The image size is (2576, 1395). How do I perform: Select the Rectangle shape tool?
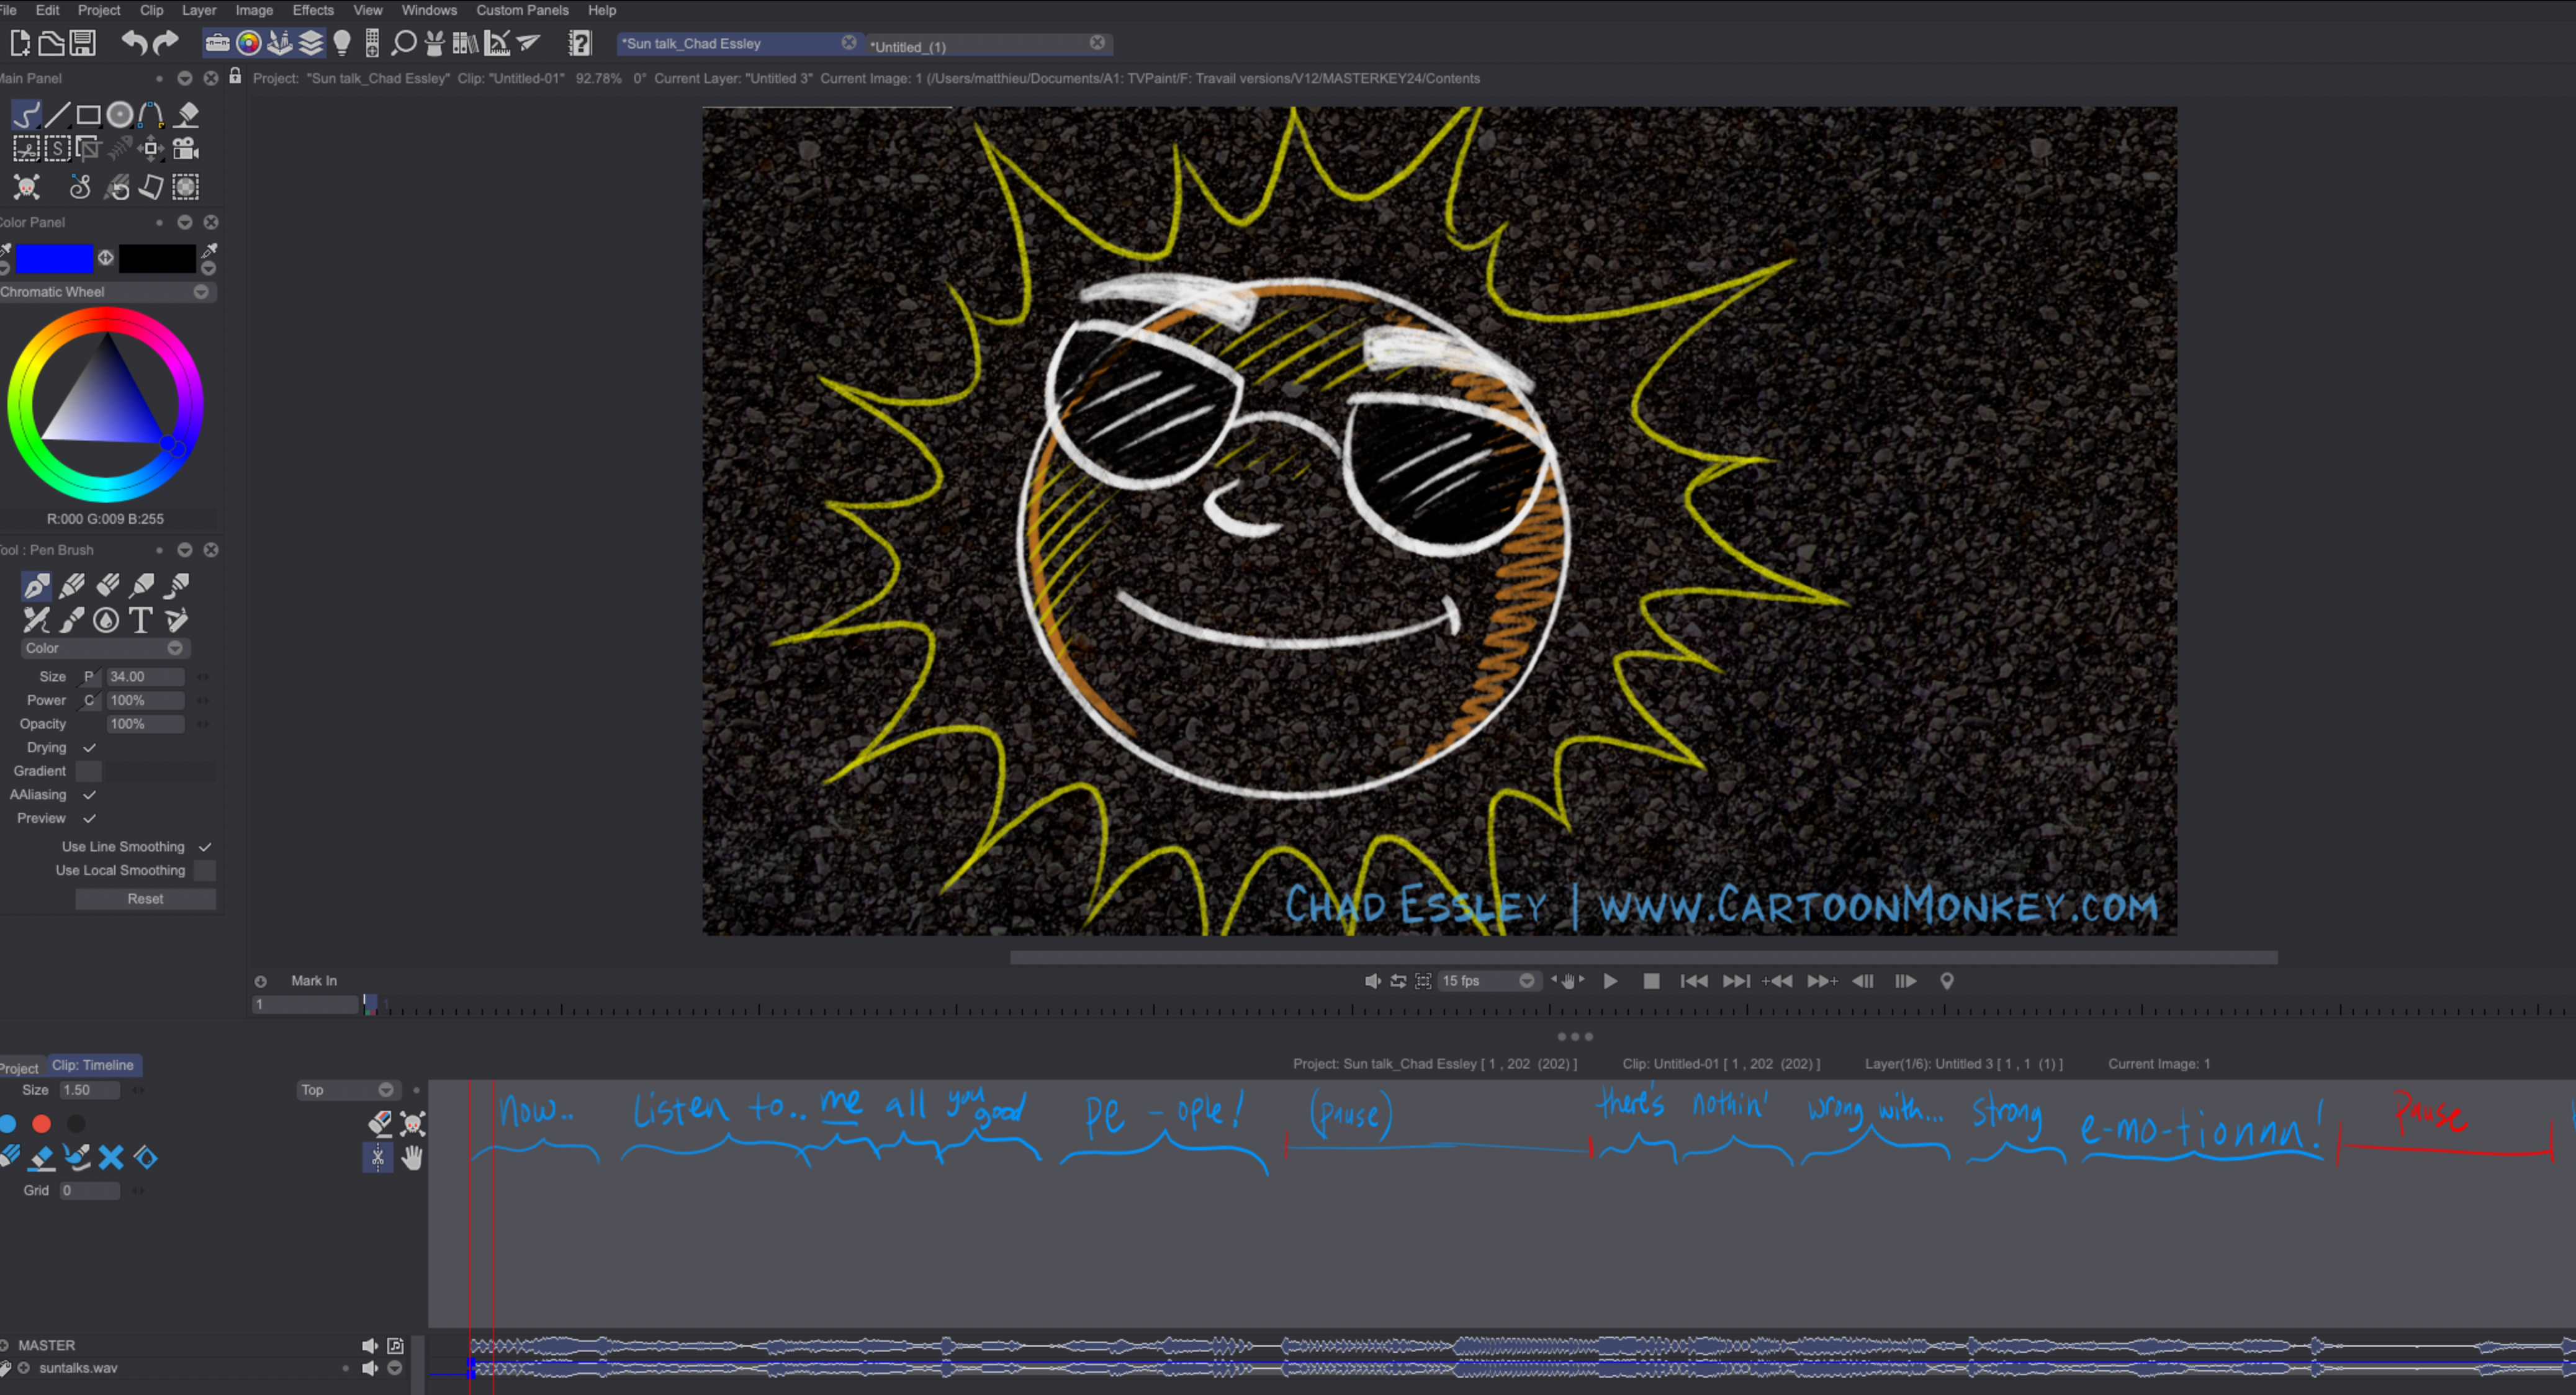(87, 114)
